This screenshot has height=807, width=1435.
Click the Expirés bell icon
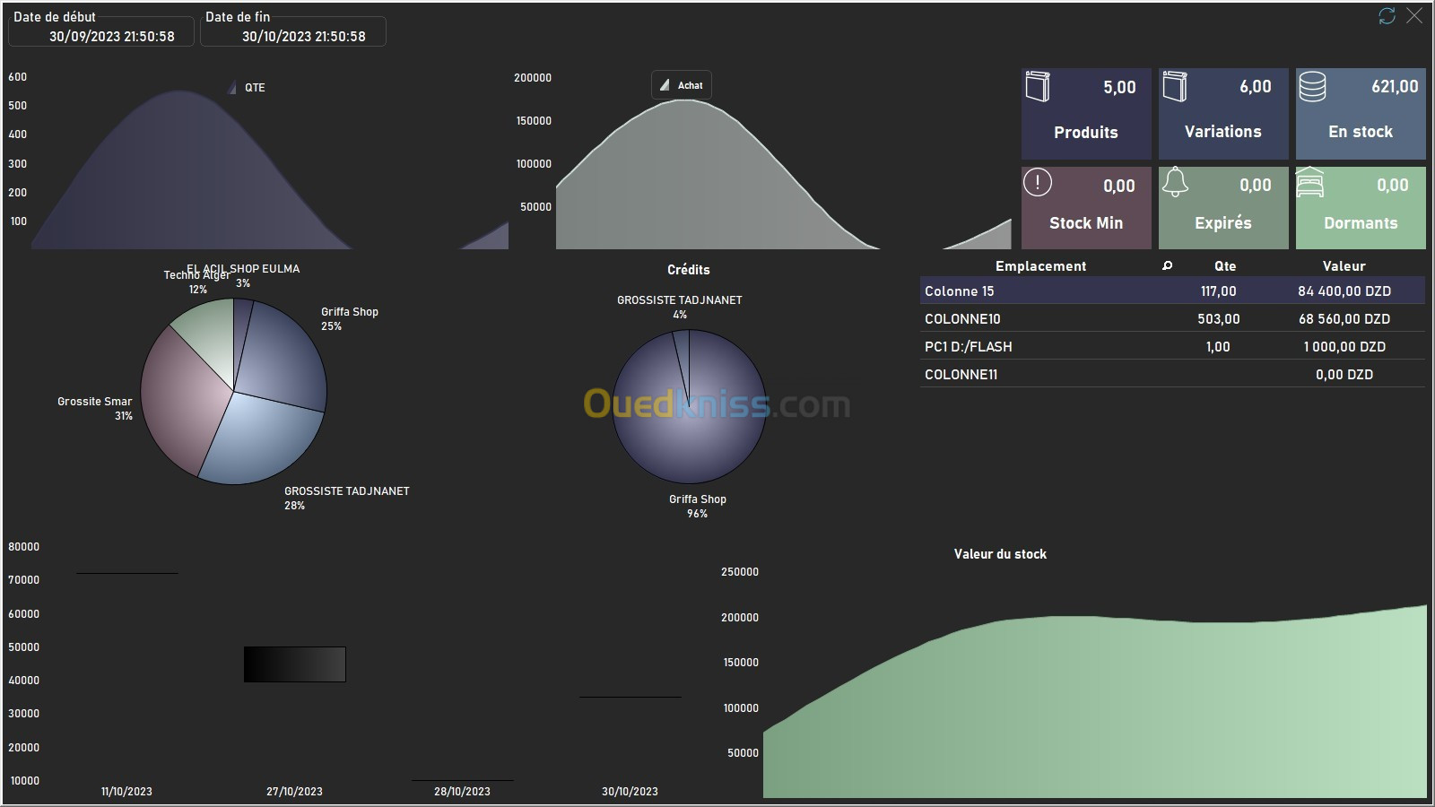(x=1175, y=182)
